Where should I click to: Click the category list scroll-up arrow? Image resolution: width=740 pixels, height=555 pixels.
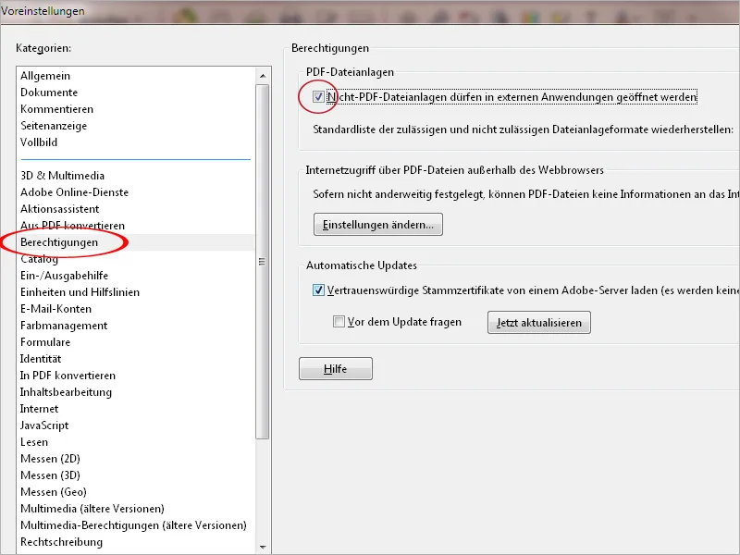coord(263,76)
